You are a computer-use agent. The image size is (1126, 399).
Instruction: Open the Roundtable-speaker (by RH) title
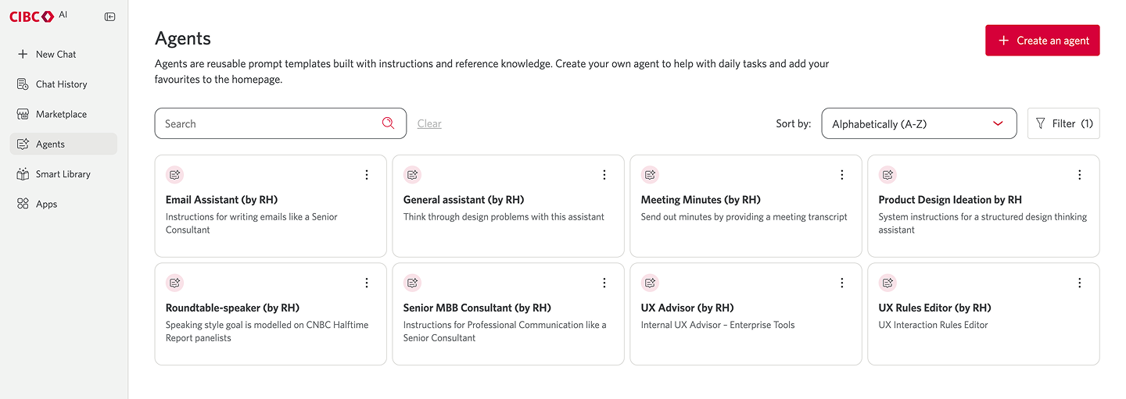(233, 308)
